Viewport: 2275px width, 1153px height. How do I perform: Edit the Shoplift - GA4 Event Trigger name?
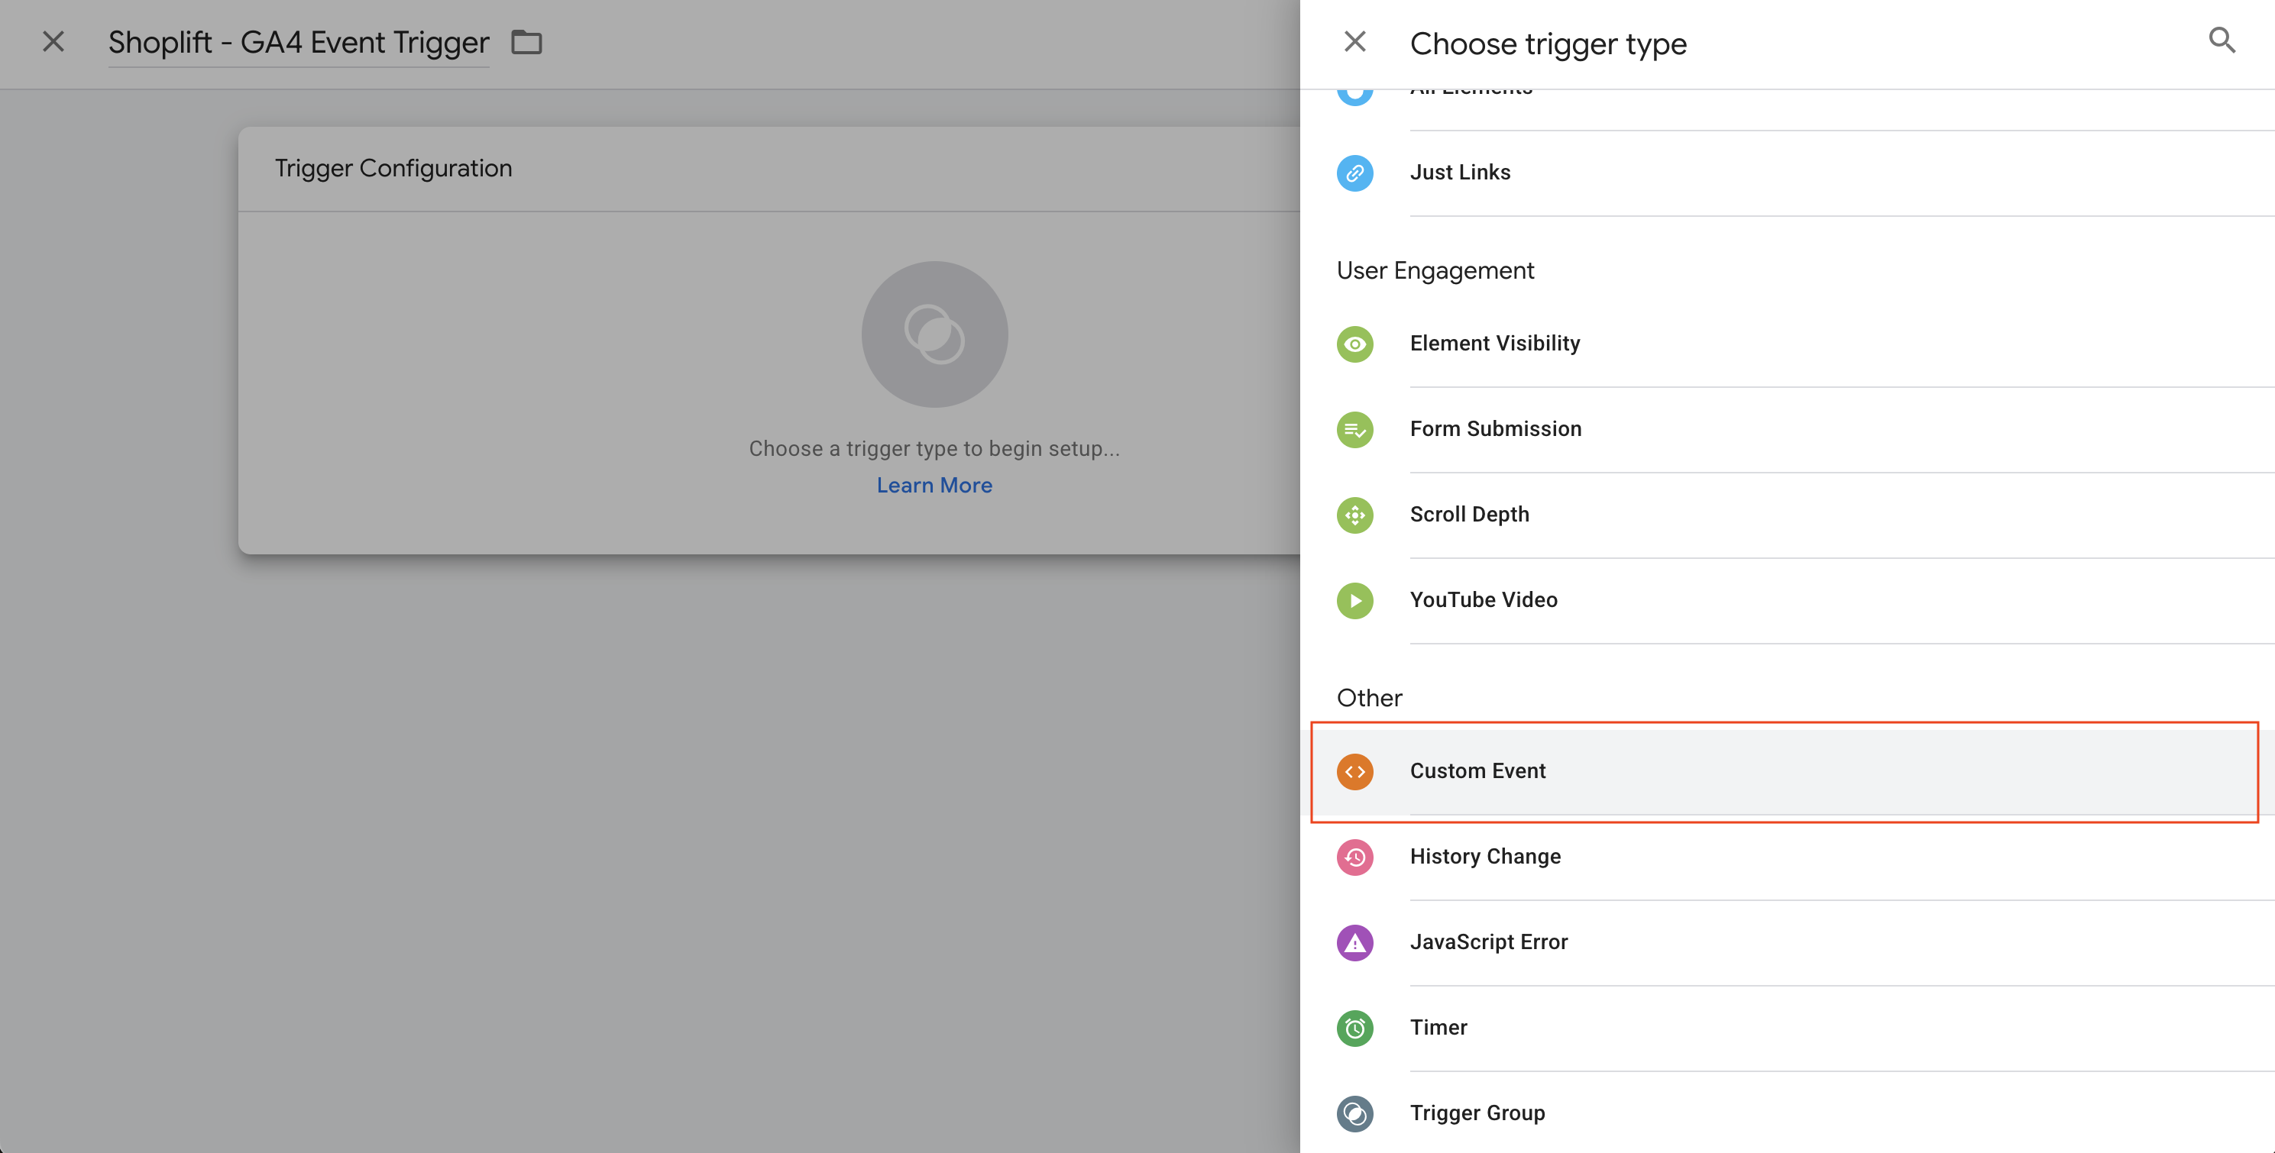pyautogui.click(x=299, y=42)
